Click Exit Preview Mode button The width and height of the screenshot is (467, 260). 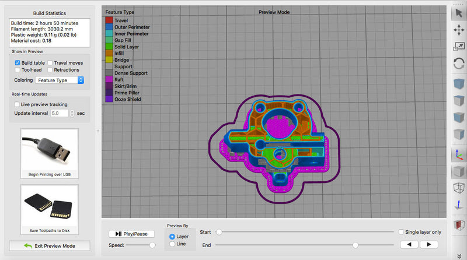(x=50, y=245)
